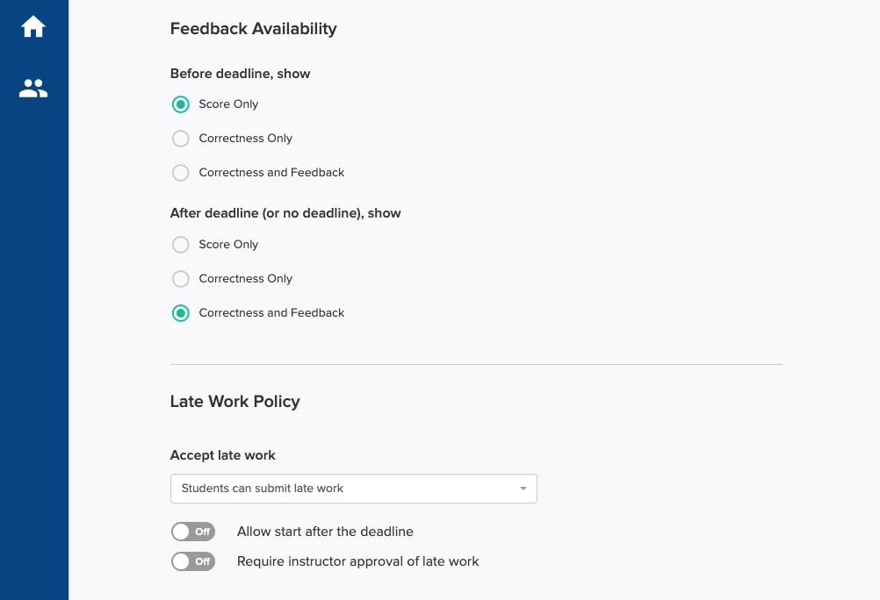Click the Before deadline, show label
The height and width of the screenshot is (600, 880).
[x=240, y=74]
